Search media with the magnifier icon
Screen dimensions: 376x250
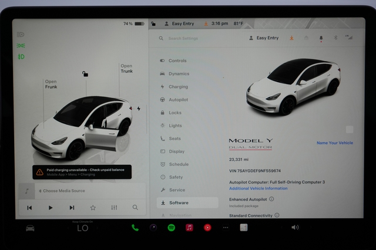tap(135, 207)
